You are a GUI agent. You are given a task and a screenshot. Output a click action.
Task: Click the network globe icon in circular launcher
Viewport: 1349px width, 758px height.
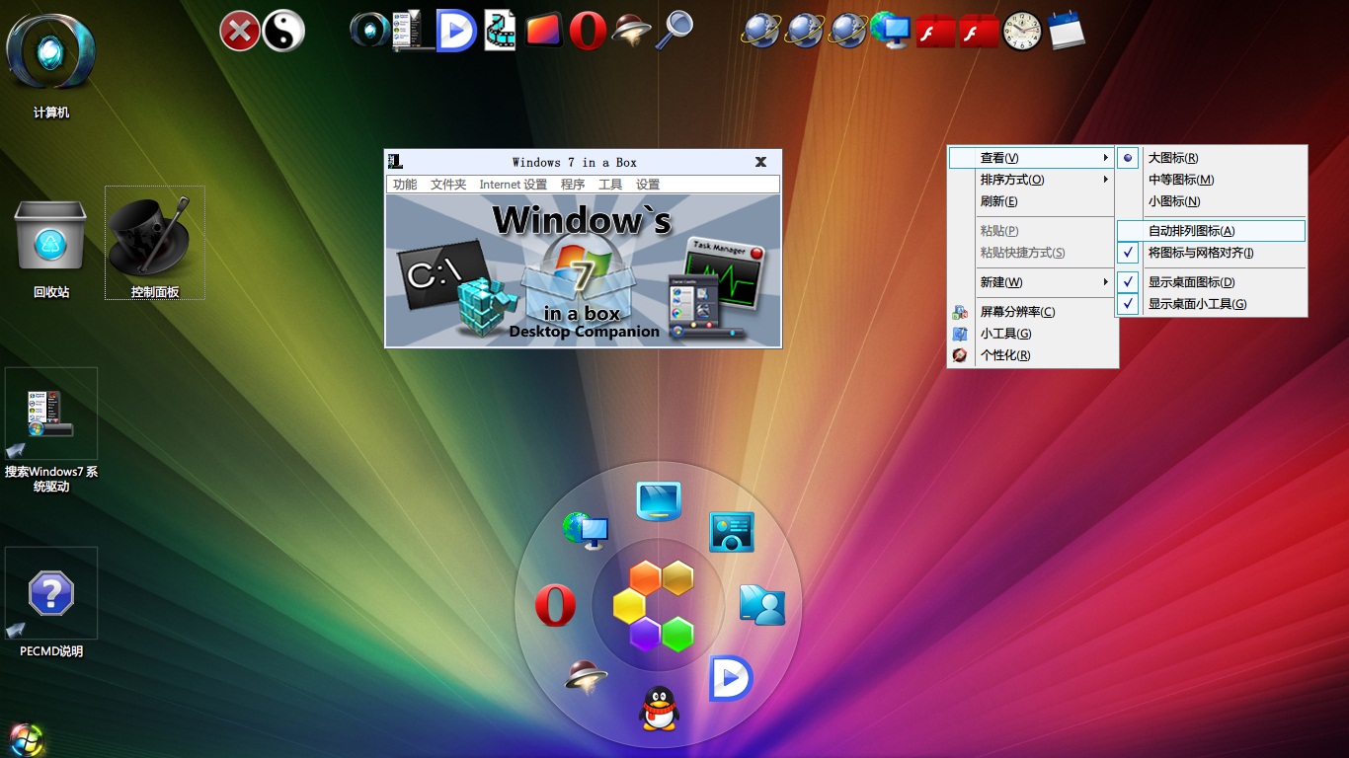point(586,530)
